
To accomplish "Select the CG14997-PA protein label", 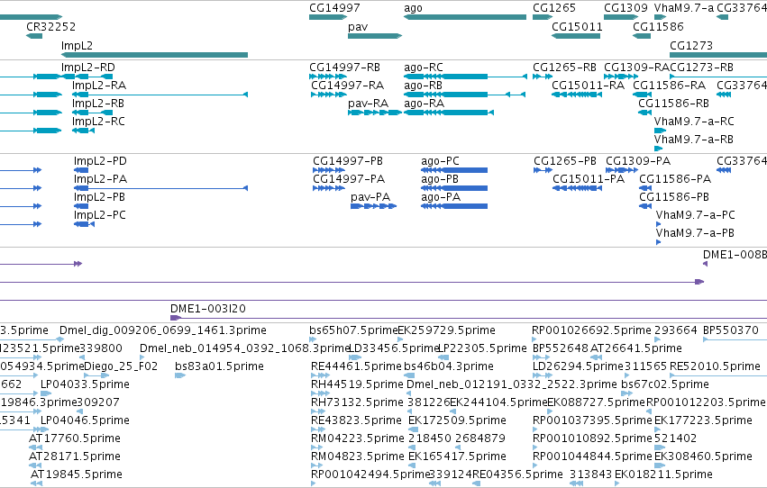I will 349,179.
